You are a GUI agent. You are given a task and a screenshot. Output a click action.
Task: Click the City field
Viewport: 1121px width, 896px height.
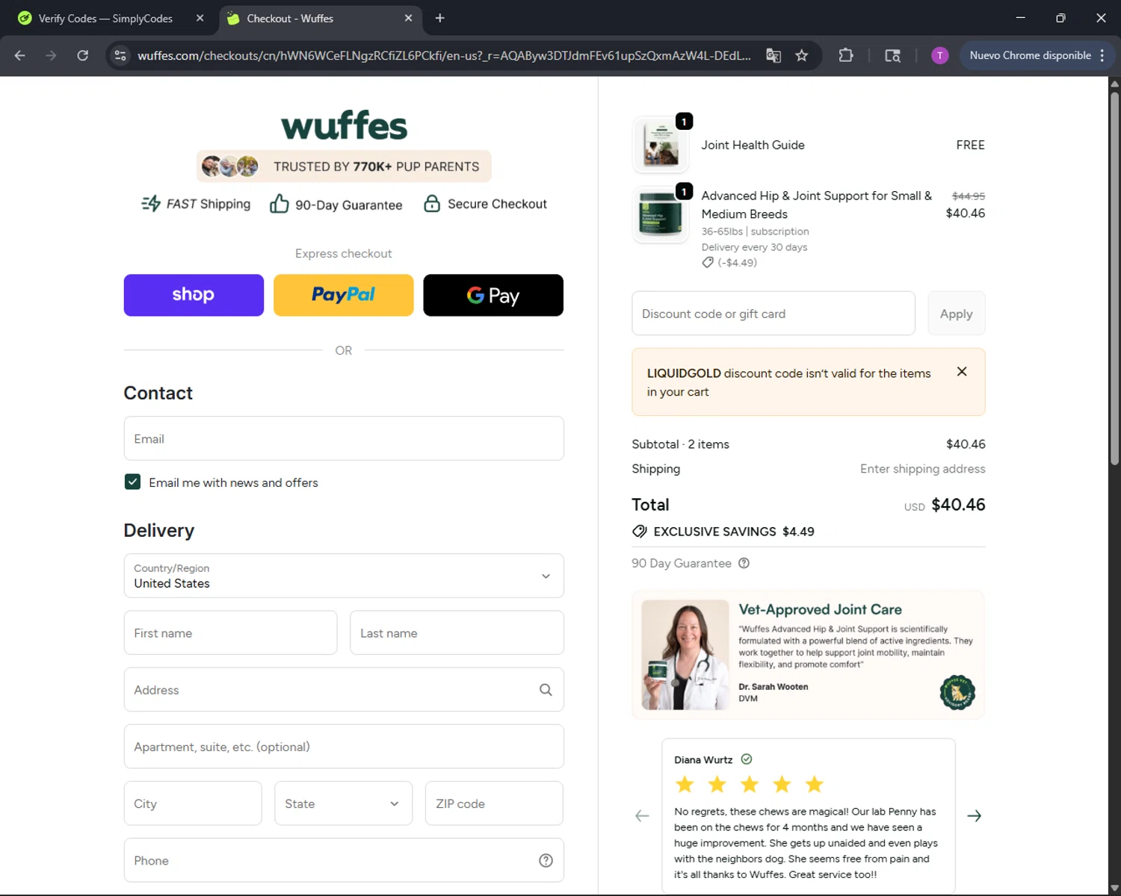click(x=193, y=803)
